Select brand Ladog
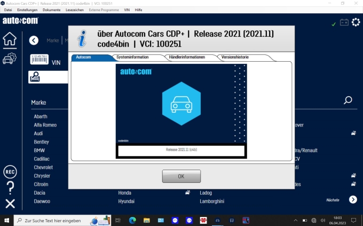Screen dimensions: 363x226 (x=206, y=193)
